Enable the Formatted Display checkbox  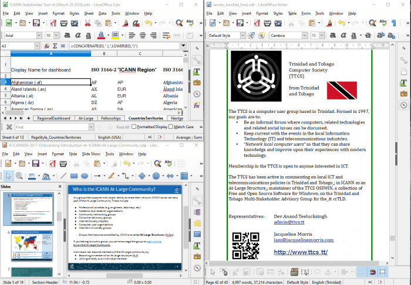134,127
